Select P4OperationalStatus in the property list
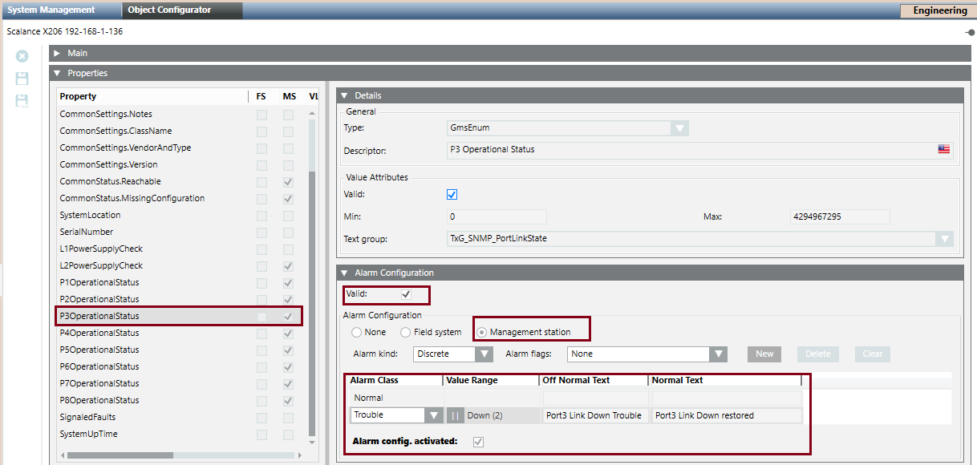 tap(99, 333)
